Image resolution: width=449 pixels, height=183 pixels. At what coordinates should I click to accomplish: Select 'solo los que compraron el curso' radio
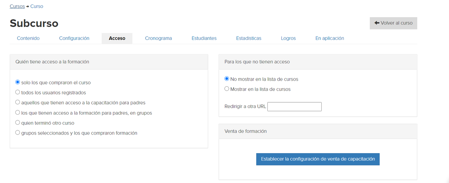tap(18, 82)
